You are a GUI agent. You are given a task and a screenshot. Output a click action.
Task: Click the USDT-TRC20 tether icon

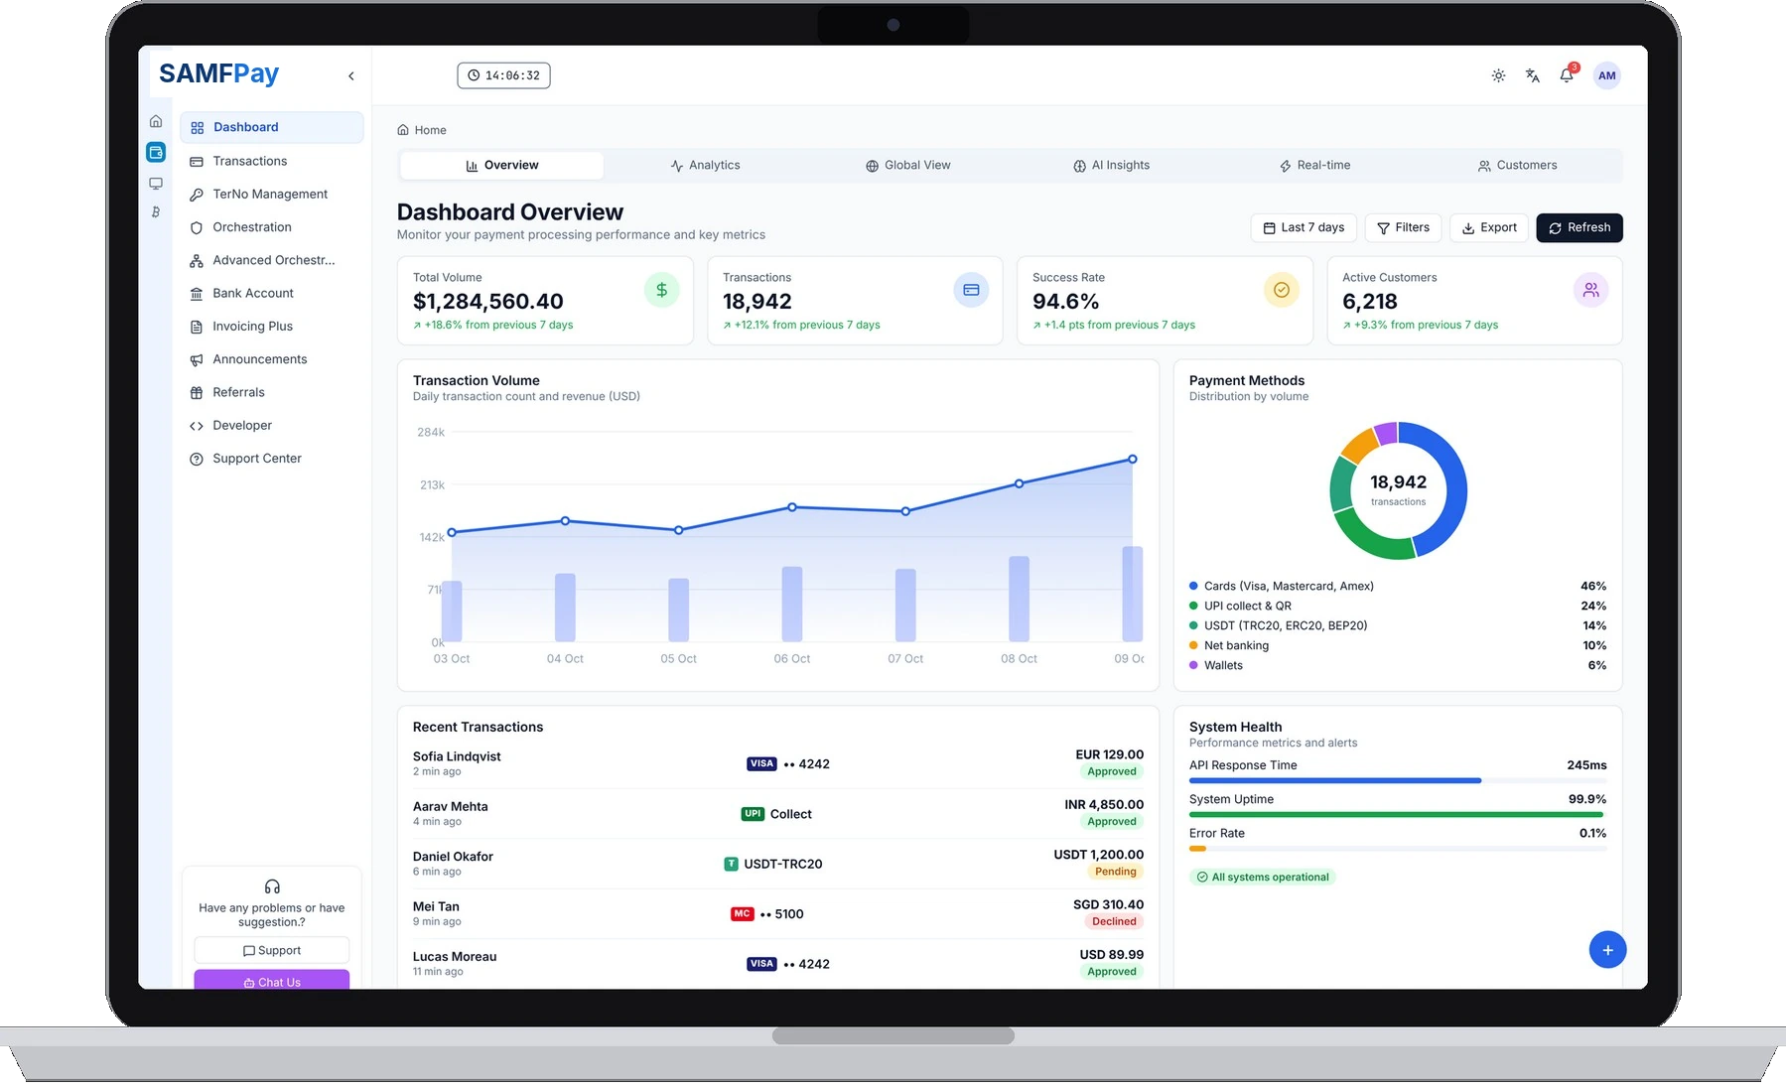tap(731, 864)
